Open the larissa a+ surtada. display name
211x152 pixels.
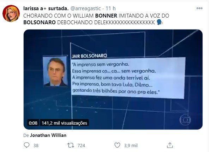tap(46, 8)
